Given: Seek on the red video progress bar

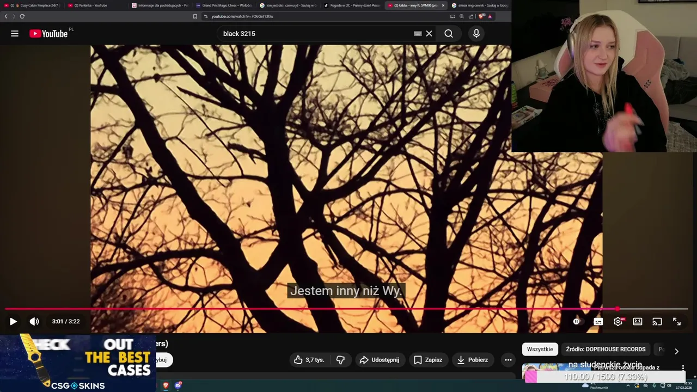Looking at the screenshot, I should tap(346, 309).
